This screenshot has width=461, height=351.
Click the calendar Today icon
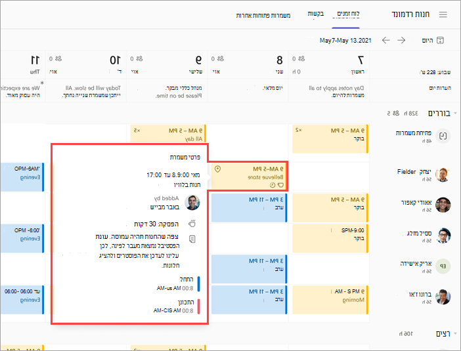coord(440,40)
